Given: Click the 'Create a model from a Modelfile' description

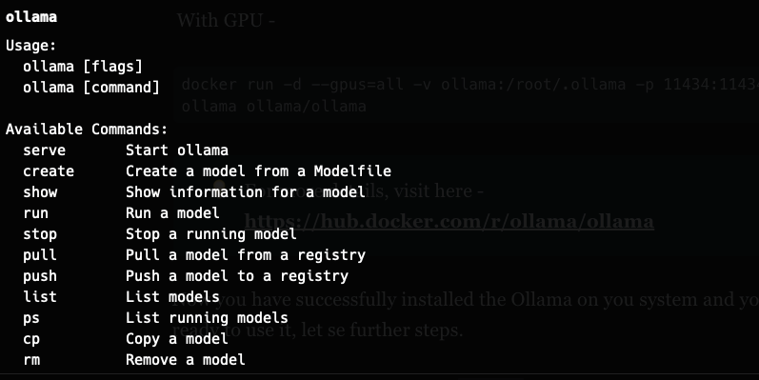Looking at the screenshot, I should pos(258,170).
